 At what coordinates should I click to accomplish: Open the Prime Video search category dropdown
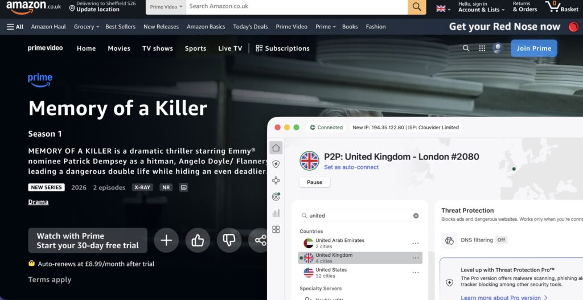click(x=166, y=7)
